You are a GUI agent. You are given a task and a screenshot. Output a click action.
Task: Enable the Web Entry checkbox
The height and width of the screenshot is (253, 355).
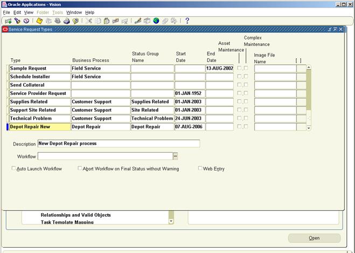[x=200, y=168]
